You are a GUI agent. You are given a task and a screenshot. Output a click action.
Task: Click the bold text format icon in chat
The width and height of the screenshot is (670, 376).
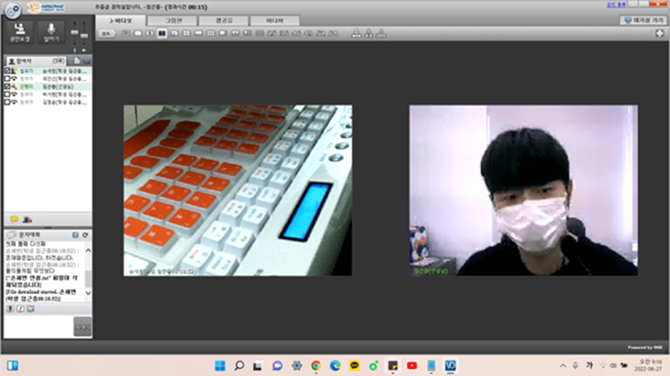10,308
